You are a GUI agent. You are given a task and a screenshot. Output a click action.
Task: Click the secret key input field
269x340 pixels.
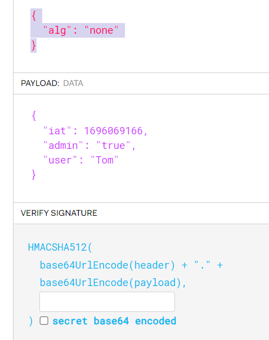(x=107, y=302)
